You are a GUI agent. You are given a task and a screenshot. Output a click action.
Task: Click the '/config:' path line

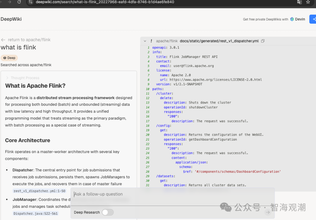point(164,126)
